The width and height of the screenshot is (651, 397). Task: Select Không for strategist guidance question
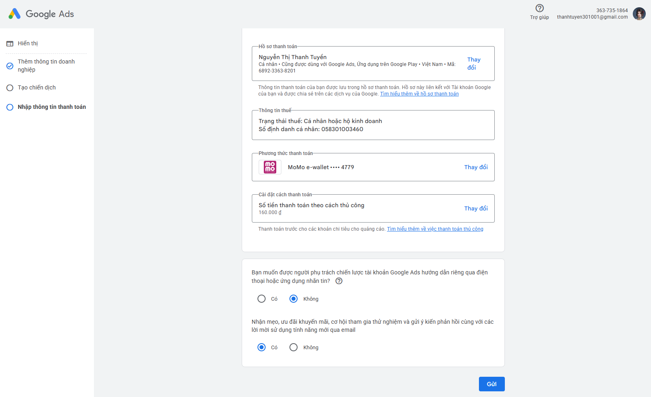pos(294,299)
